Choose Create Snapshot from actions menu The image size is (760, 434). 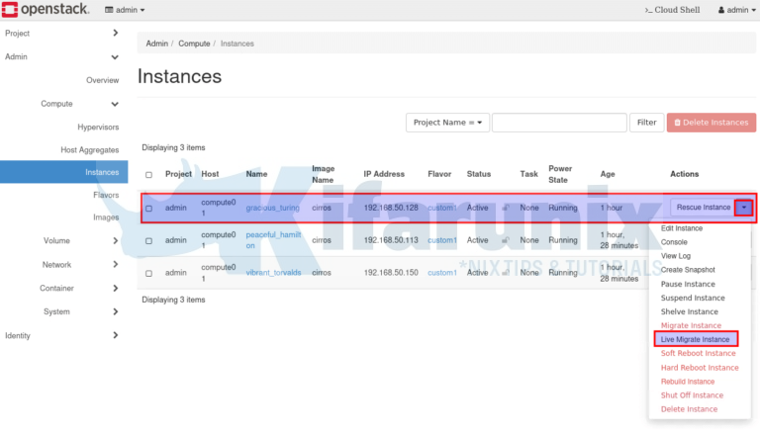click(688, 270)
